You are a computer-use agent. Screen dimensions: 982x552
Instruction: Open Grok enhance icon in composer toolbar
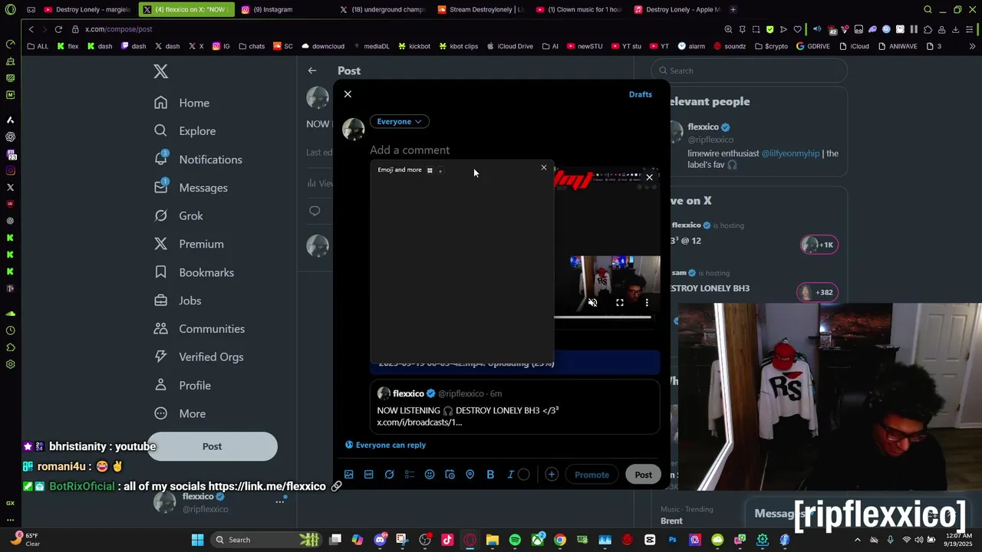click(389, 475)
